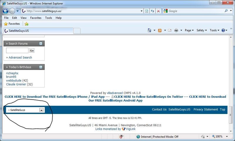
Task: Open feeds dropdown arrow
Action: [x=165, y=30]
